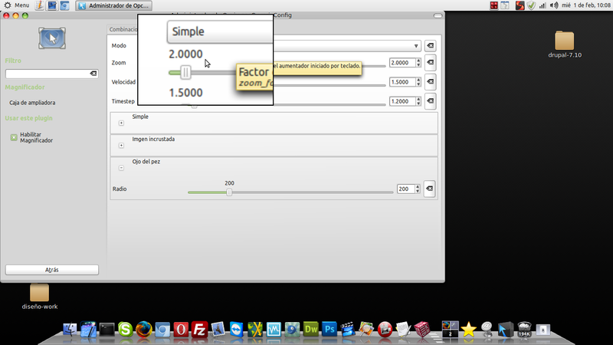Click the Radio slider handle

tap(228, 192)
